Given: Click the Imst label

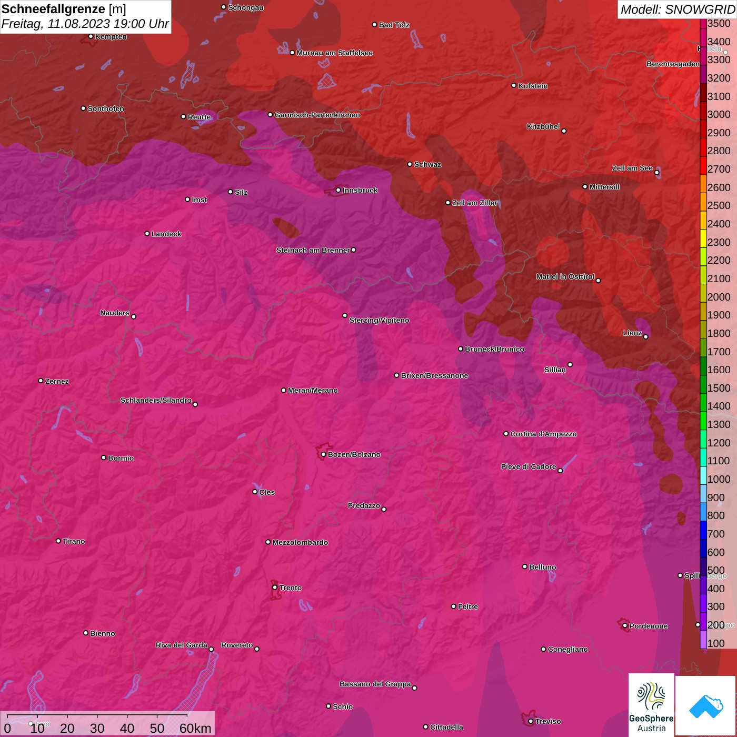Looking at the screenshot, I should (x=200, y=200).
